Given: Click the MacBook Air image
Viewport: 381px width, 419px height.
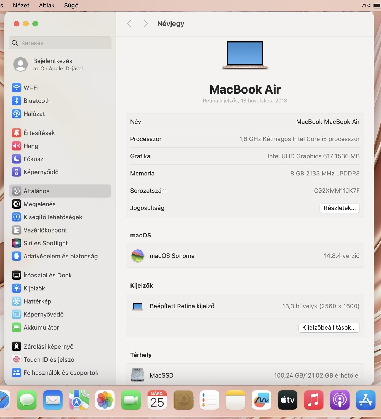Looking at the screenshot, I should (x=245, y=55).
